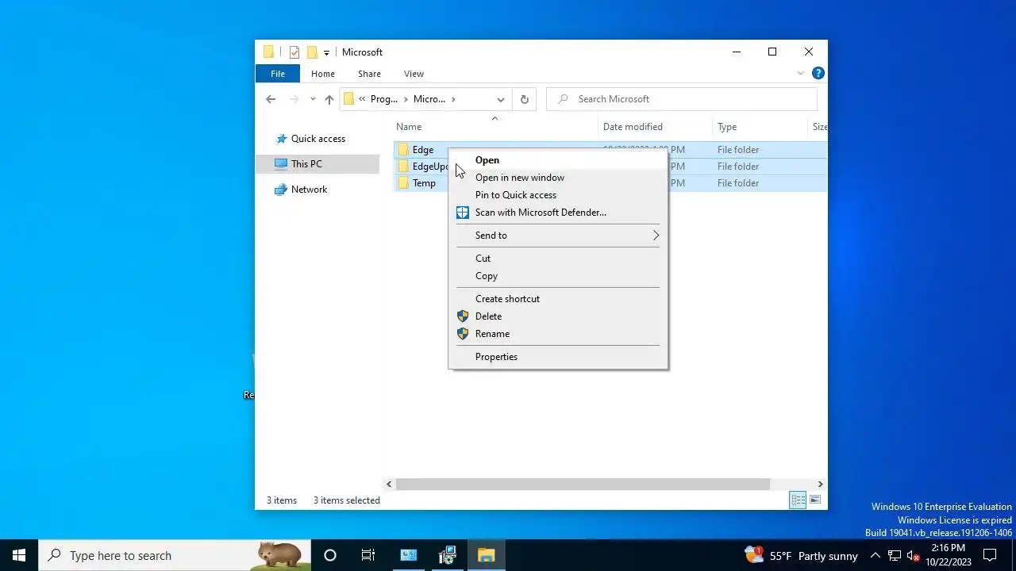1016x571 pixels.
Task: Select Cut in the context menu
Action: tap(558, 259)
